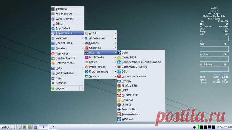Click the gFTP icon

119,90
